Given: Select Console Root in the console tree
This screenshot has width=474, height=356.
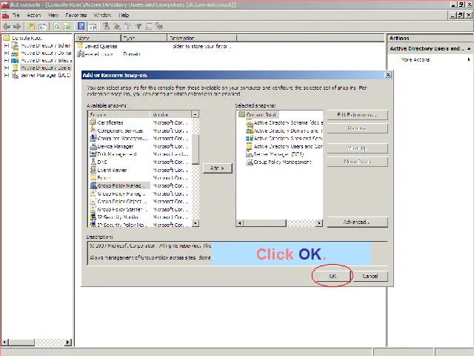Looking at the screenshot, I should click(22, 38).
